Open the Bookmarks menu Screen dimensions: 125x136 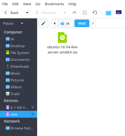point(54,4)
